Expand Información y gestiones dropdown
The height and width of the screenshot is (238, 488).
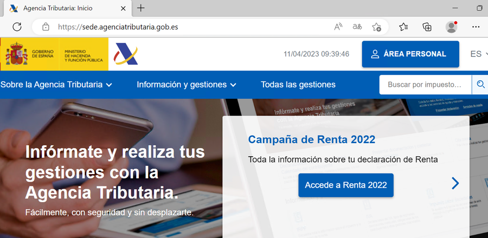point(187,85)
